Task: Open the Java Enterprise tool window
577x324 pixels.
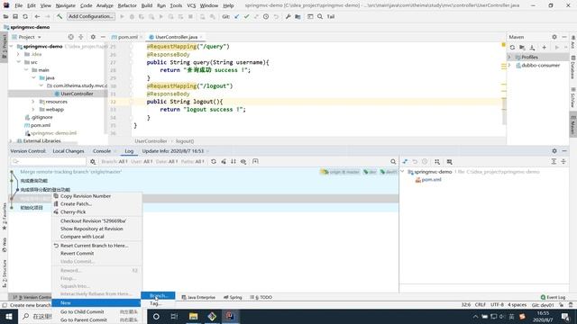Action: coord(198,297)
